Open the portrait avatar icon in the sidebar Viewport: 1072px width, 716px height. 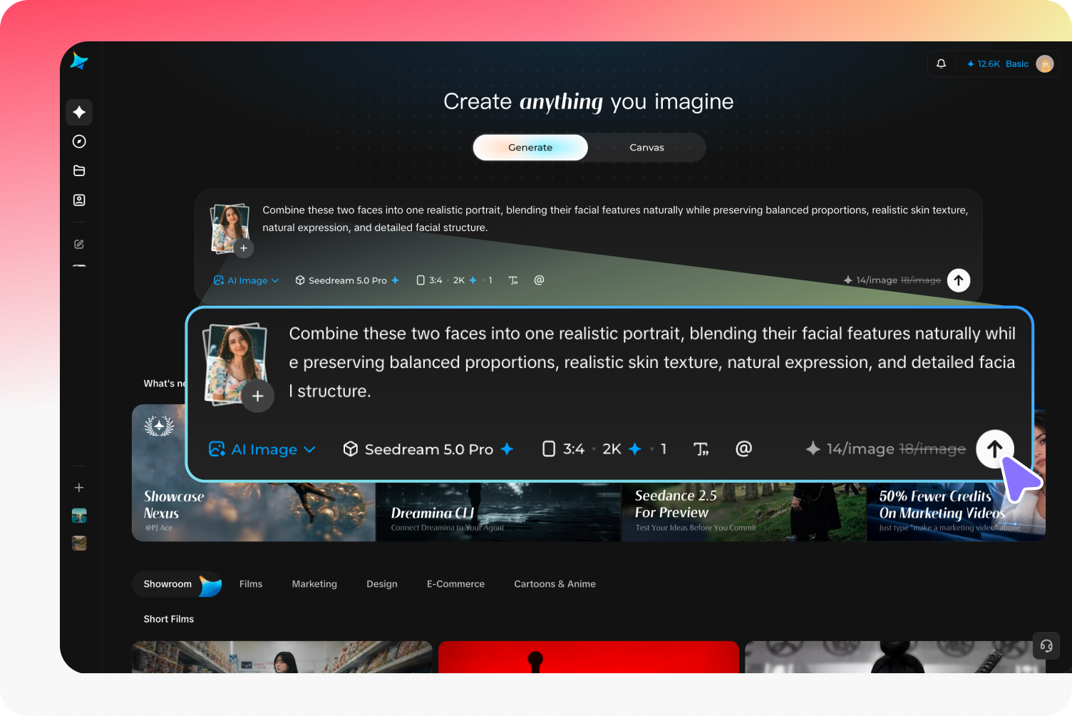tap(79, 200)
